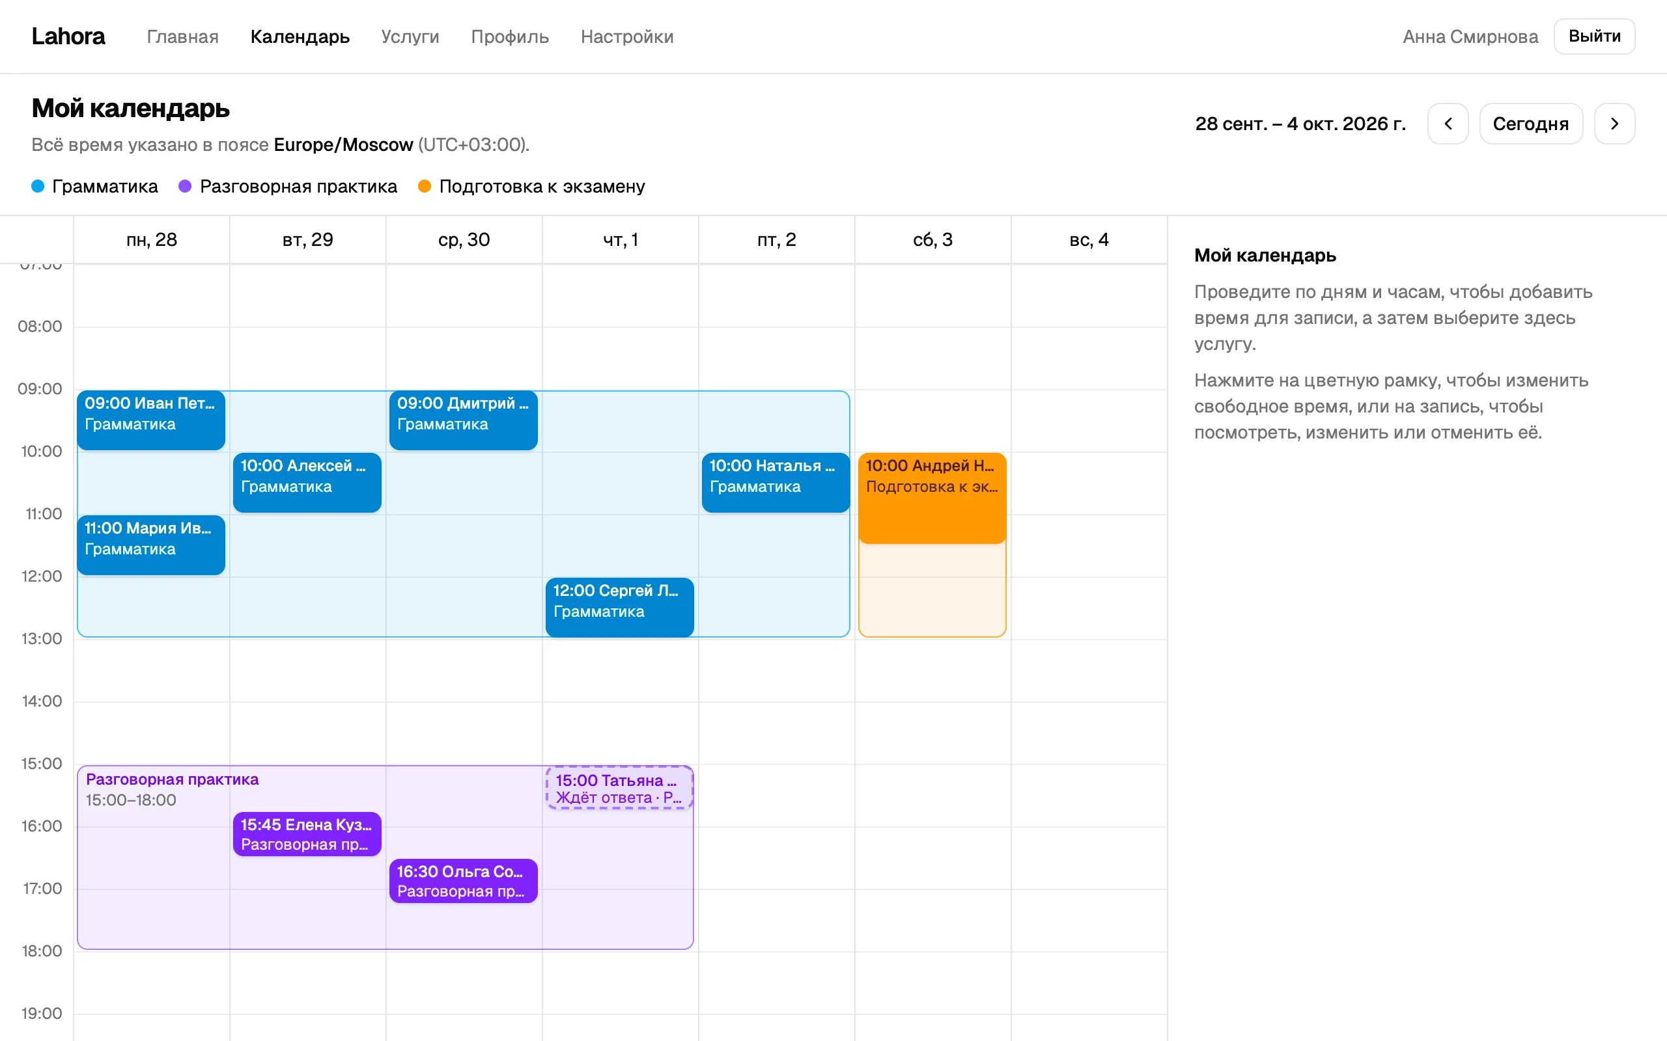Select the чт, 1 day header
The width and height of the screenshot is (1667, 1041).
point(621,239)
